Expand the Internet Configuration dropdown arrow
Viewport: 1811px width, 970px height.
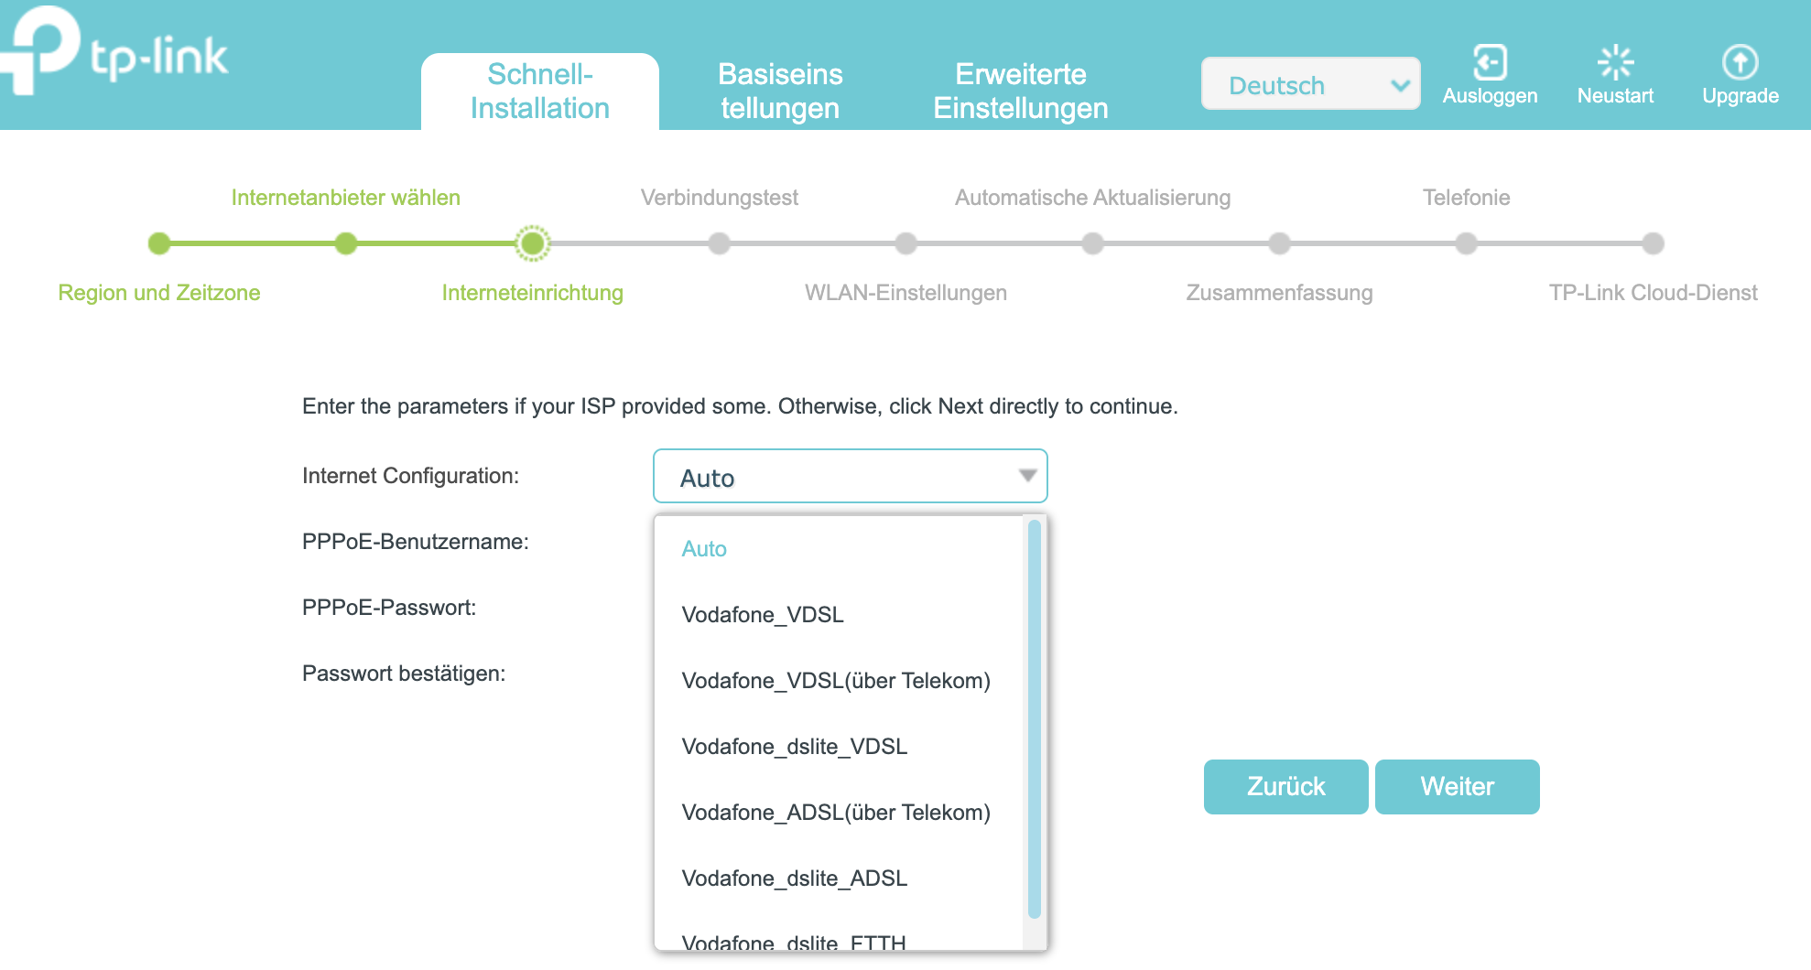[1027, 476]
